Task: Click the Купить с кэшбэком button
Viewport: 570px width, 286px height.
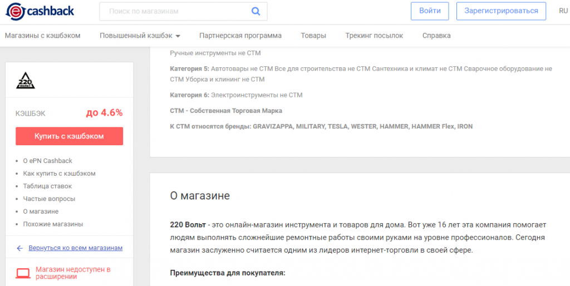Action: 69,136
